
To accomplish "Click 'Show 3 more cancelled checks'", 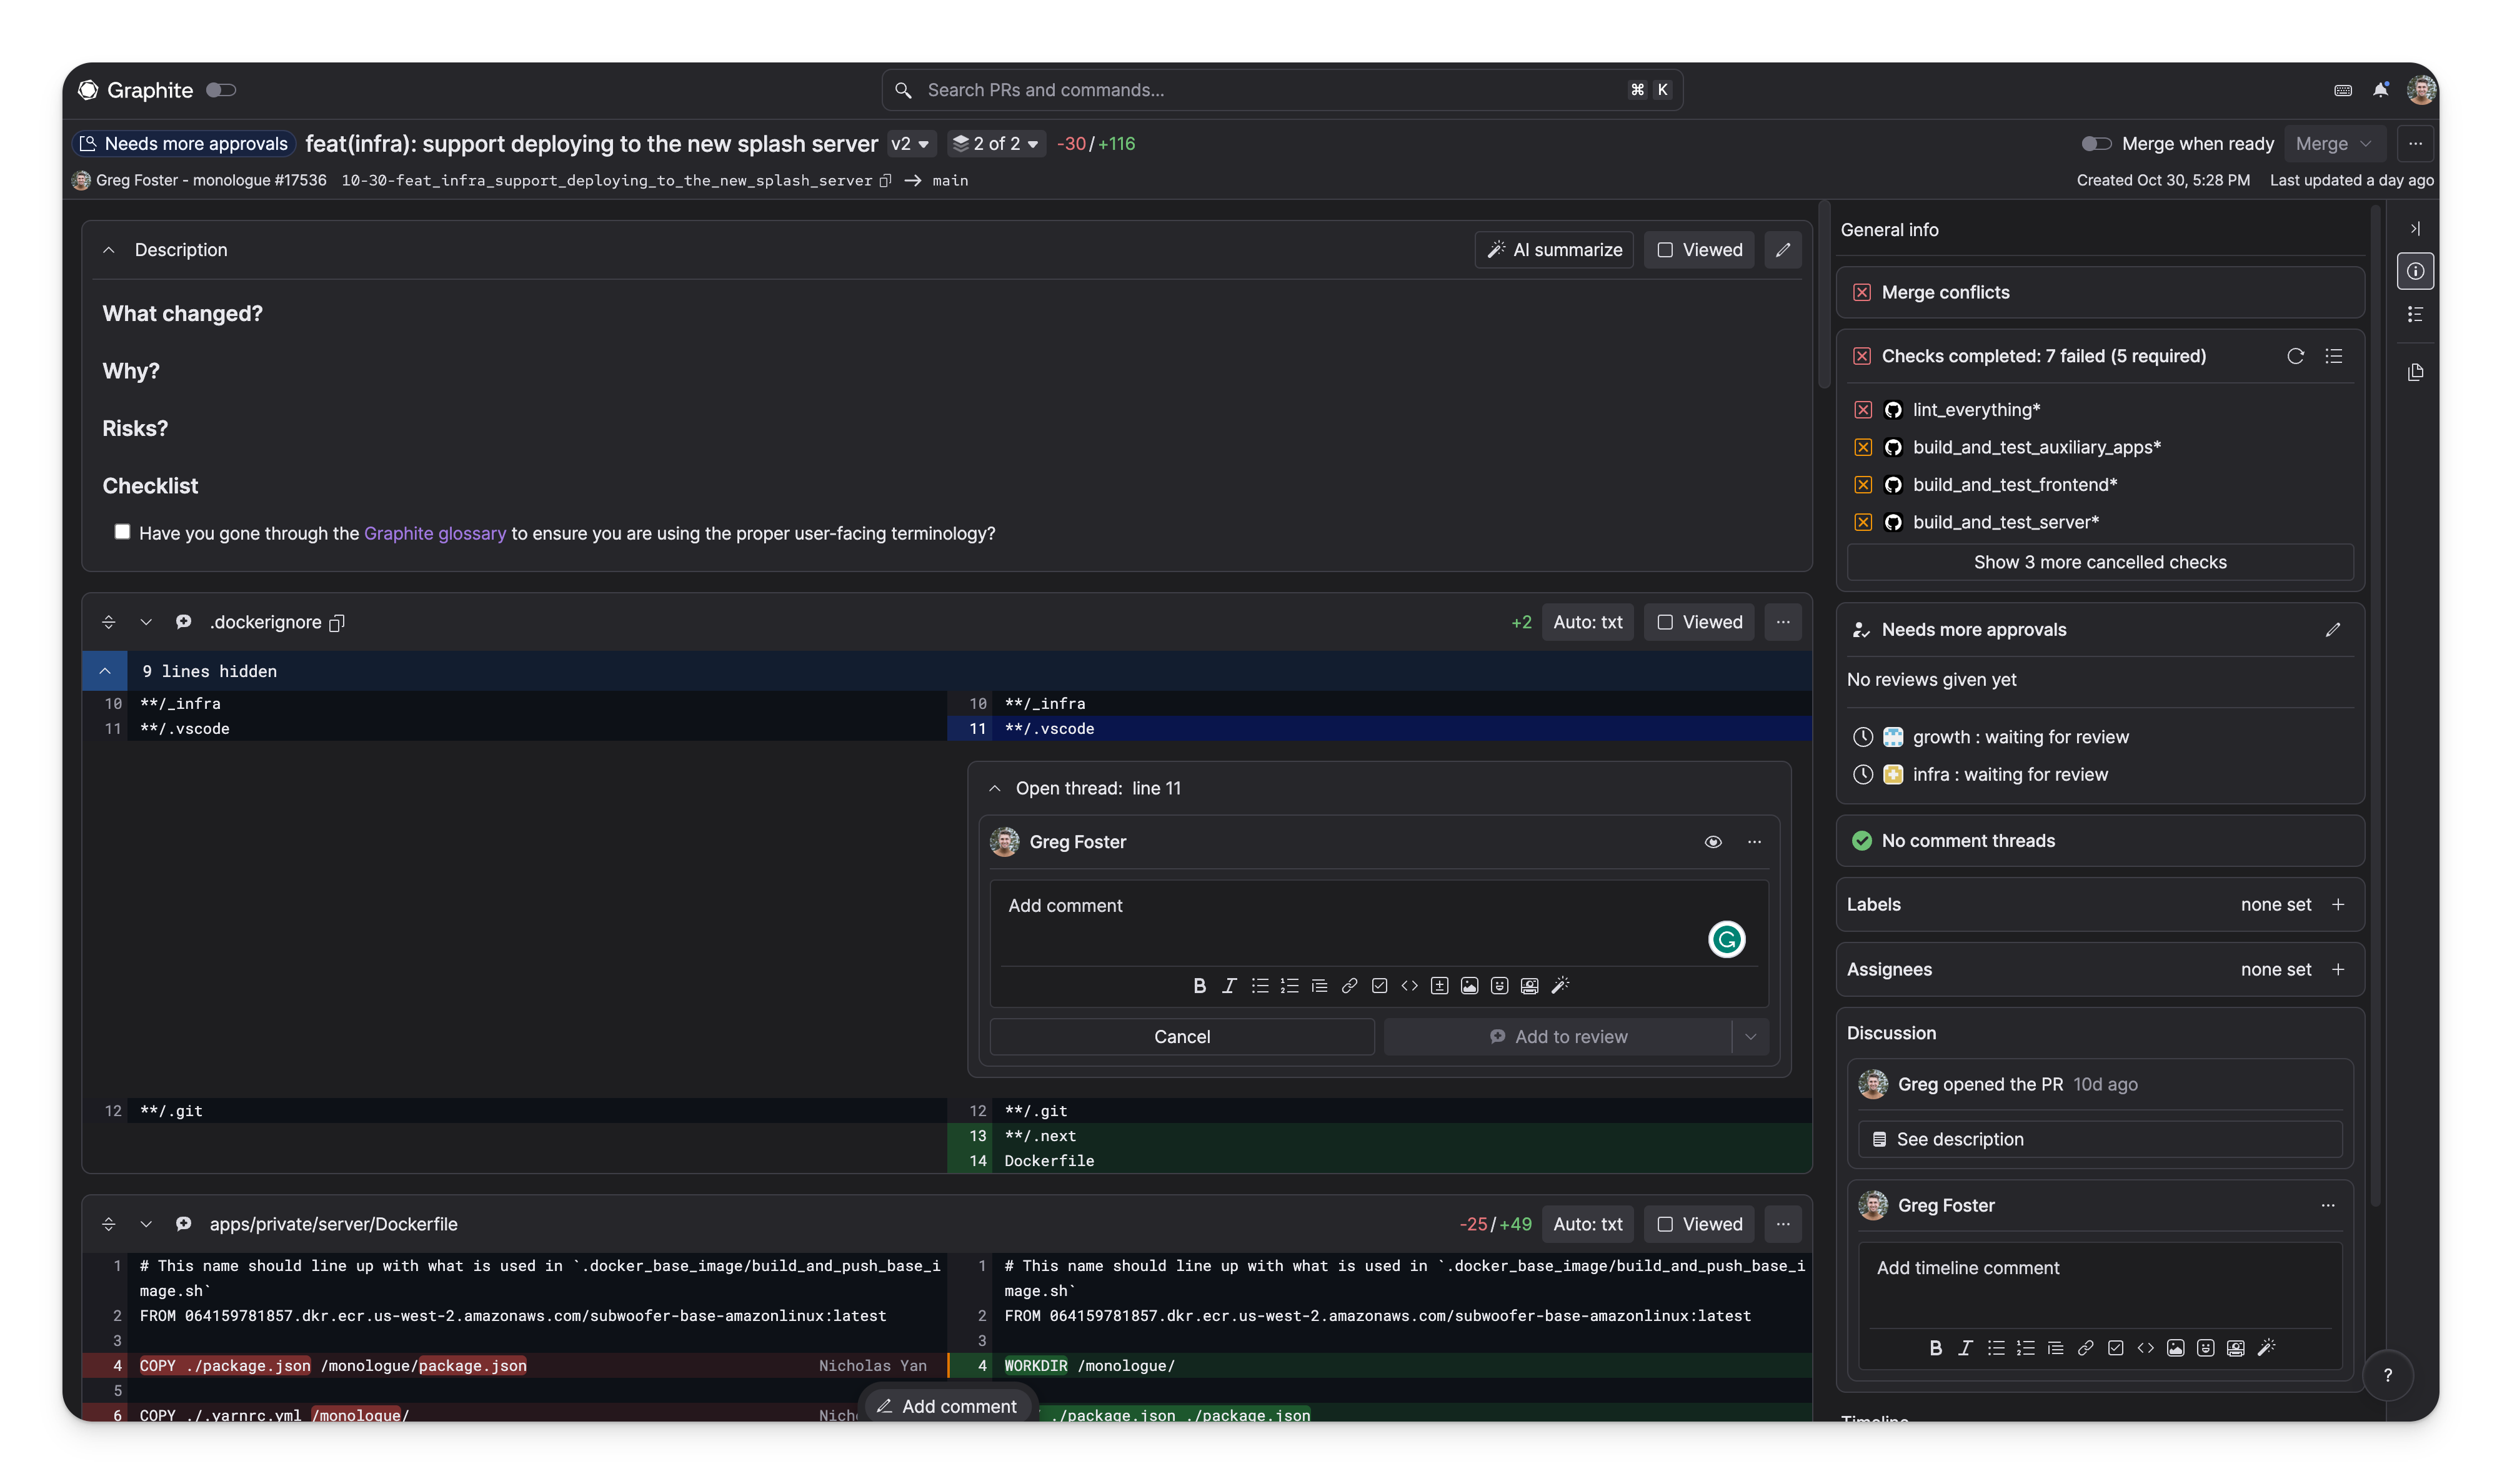I will (2099, 561).
